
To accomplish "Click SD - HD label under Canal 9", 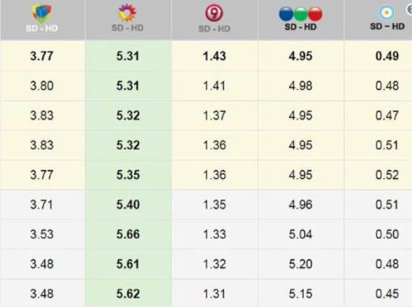I will [x=214, y=28].
